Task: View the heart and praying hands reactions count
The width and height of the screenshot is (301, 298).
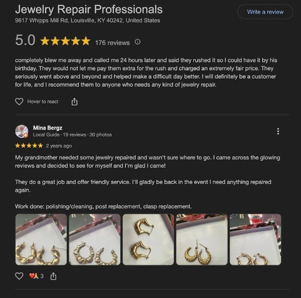Action: [x=36, y=276]
